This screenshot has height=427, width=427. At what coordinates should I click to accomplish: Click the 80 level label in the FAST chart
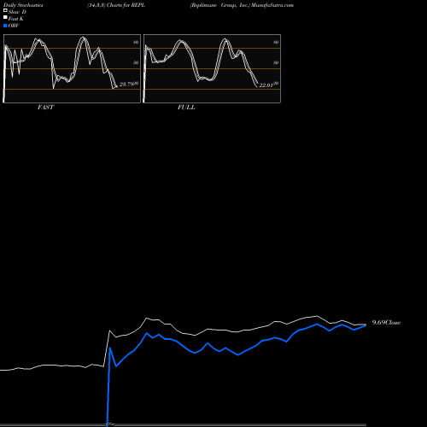click(x=136, y=42)
